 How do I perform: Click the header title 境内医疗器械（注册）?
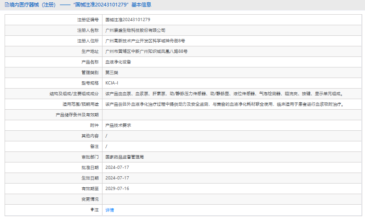[32, 5]
